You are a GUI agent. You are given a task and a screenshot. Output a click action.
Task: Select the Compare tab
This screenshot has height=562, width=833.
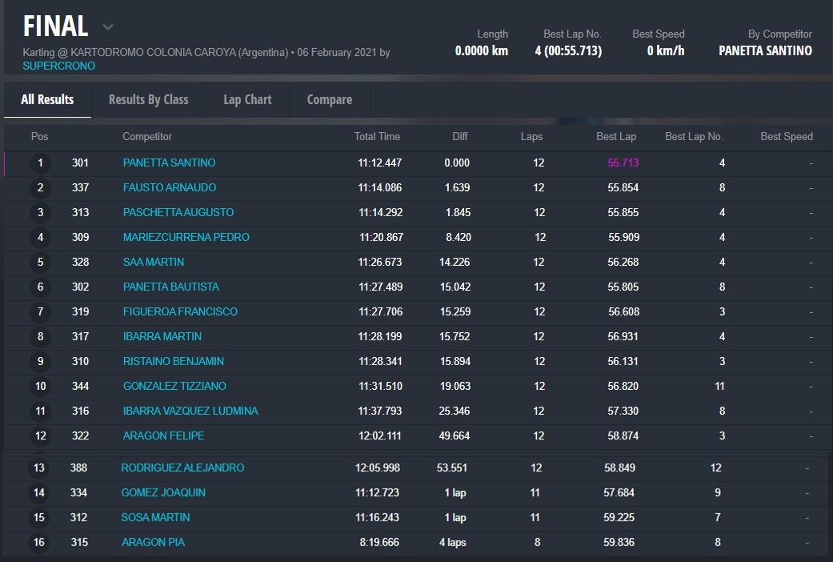(x=329, y=99)
